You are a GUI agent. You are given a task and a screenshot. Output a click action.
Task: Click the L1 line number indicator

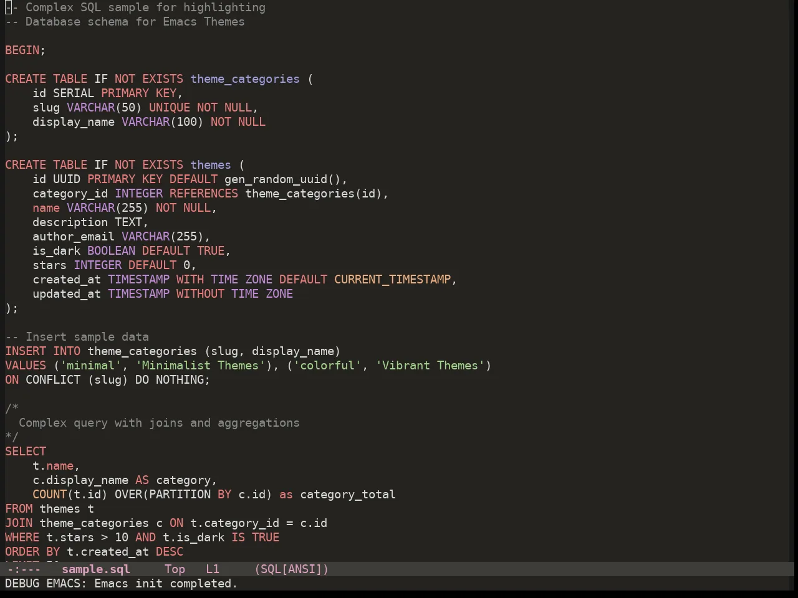pyautogui.click(x=213, y=569)
